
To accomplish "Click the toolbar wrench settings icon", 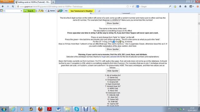I will point(99,11).
